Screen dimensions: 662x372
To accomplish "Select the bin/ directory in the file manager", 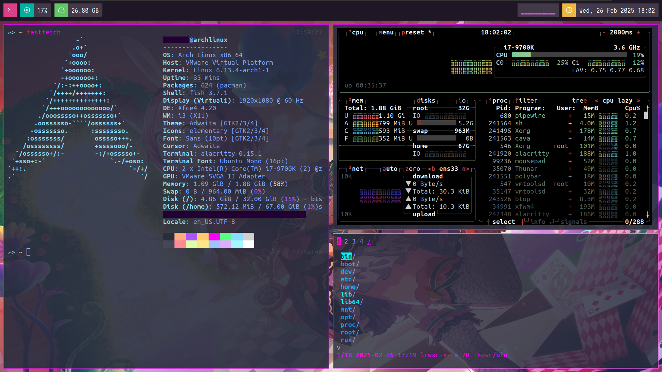I will point(348,257).
